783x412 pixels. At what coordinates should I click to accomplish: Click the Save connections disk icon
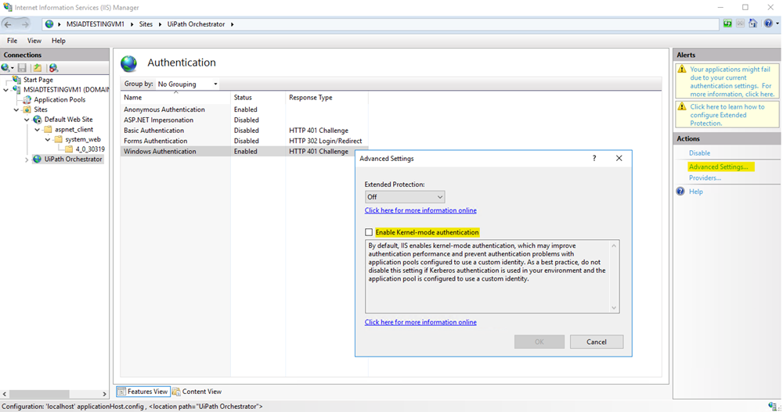click(x=22, y=68)
